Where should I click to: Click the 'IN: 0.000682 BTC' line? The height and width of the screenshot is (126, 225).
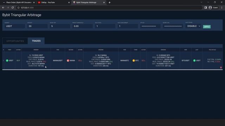pyautogui.click(x=163, y=55)
